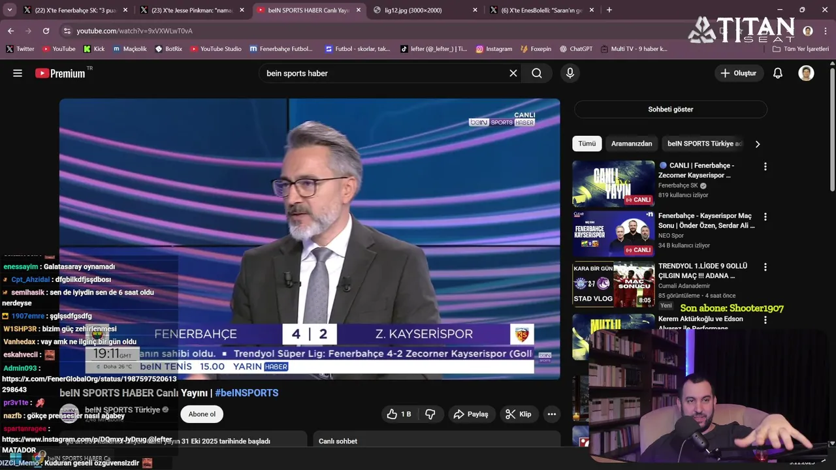Start voice search with the microphone

click(x=570, y=73)
